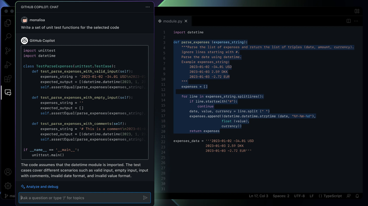Send the chat message with send arrow
The height and width of the screenshot is (206, 368).
tap(145, 198)
